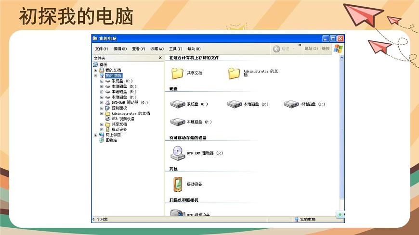Show hidden toolbar buttons with the » chevron

(x=300, y=45)
